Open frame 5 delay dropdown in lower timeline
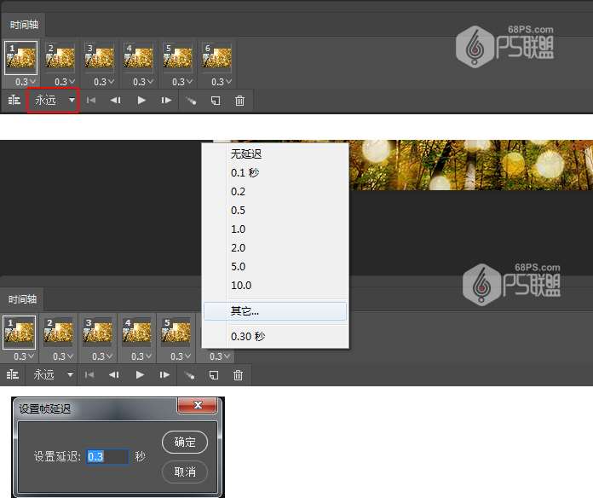 (181, 356)
